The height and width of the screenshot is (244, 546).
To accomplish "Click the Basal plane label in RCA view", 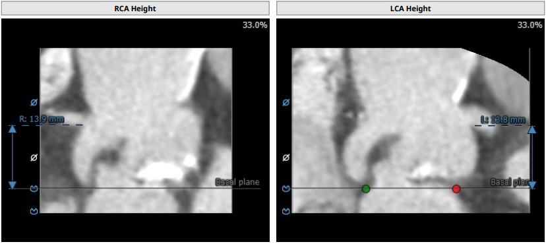I will [237, 182].
